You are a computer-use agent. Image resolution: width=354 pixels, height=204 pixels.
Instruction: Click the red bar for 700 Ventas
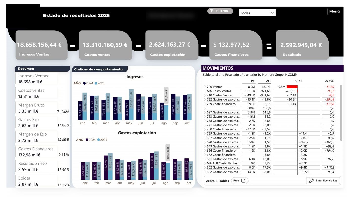(x=292, y=87)
